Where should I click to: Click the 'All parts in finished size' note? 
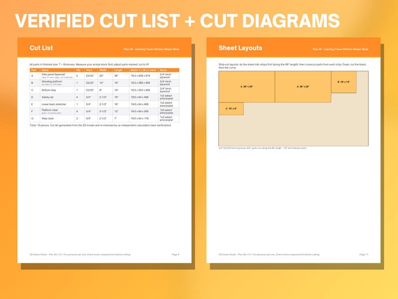(x=89, y=65)
